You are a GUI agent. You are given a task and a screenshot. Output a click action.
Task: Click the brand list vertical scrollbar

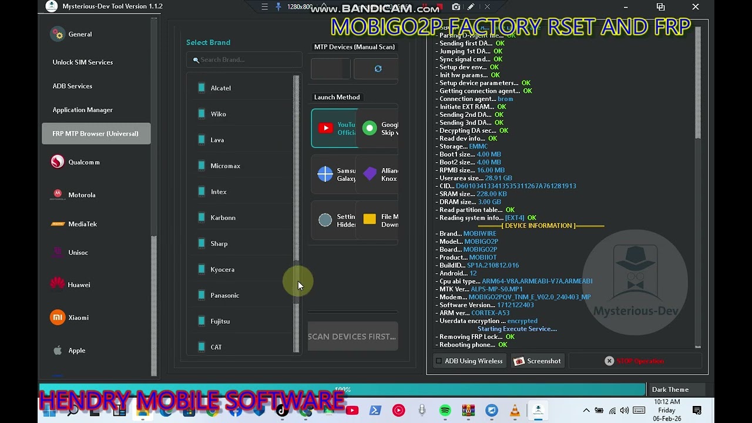click(296, 214)
